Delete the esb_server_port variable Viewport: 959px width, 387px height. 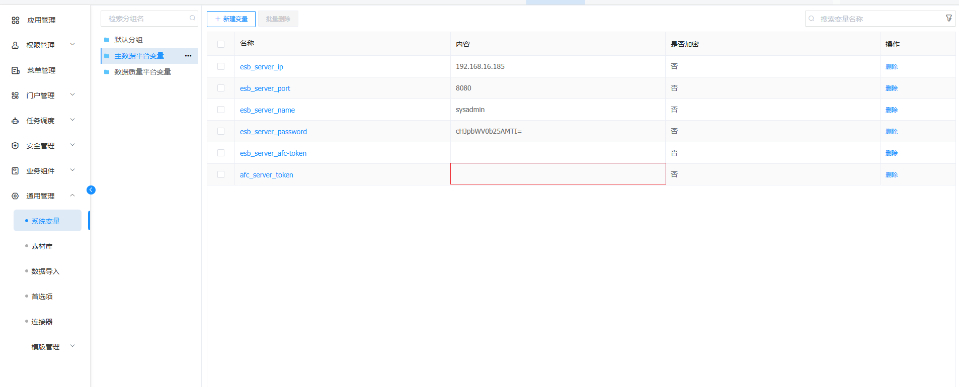[891, 88]
